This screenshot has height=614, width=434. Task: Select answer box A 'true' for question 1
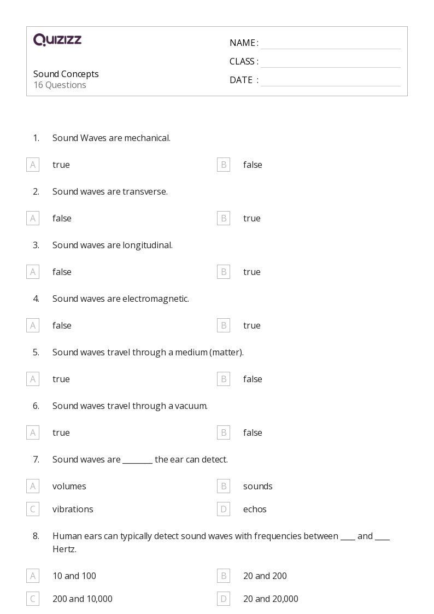coord(33,165)
